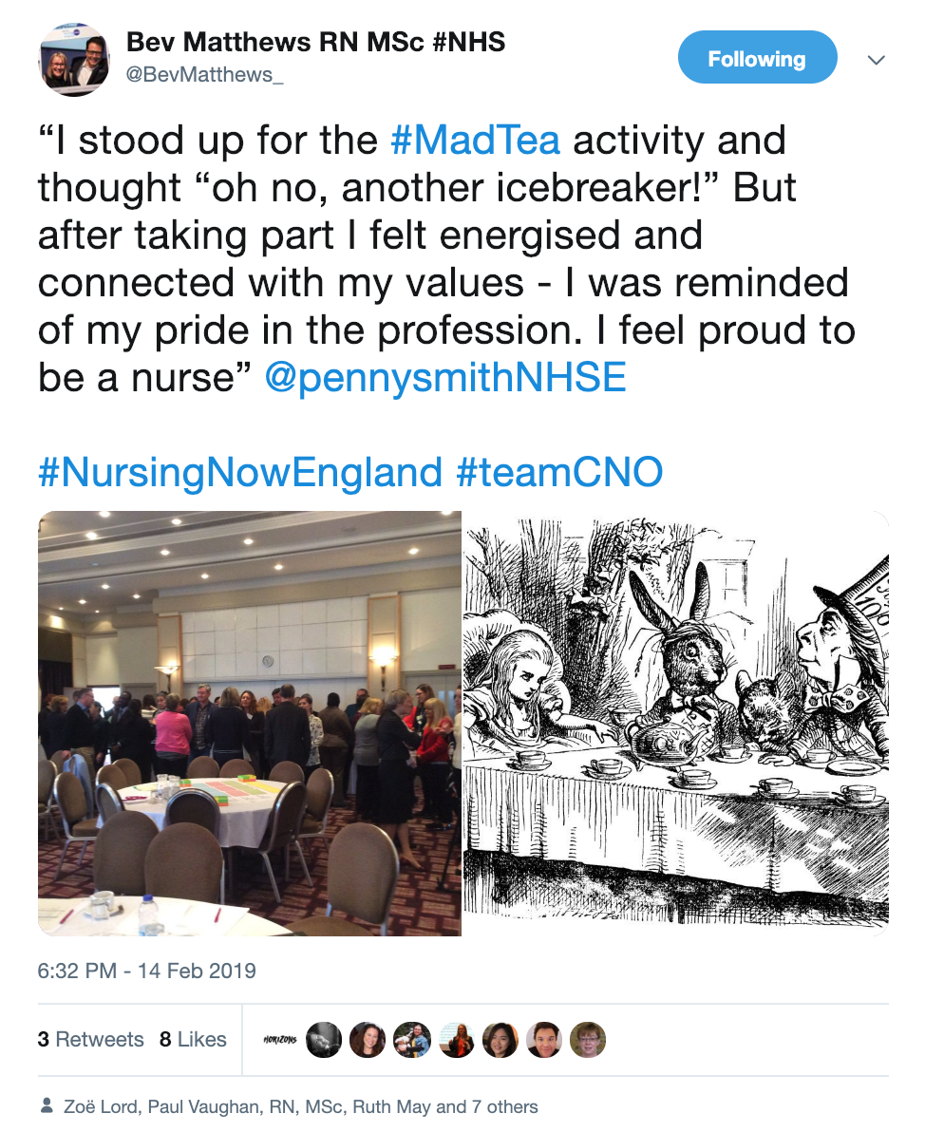
Task: Open the sixth liker's avatar
Action: [x=500, y=1040]
